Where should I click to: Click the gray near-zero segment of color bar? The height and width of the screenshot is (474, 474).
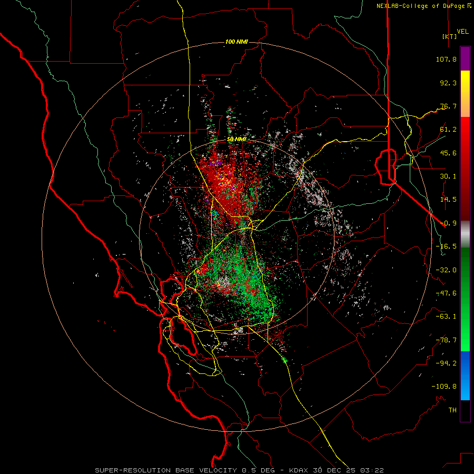click(465, 234)
